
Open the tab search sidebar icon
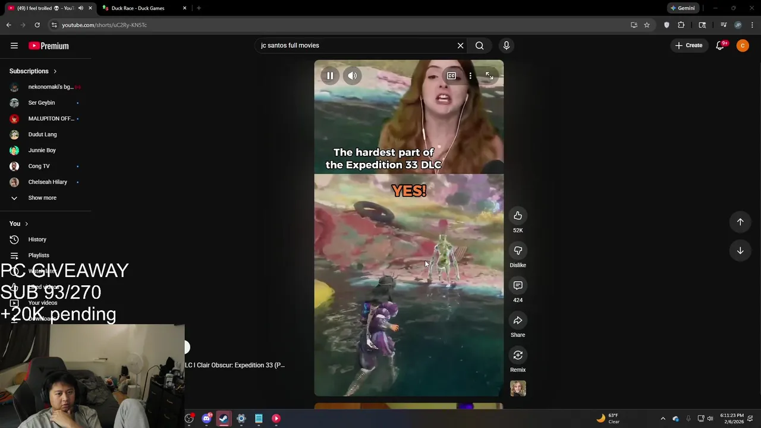[702, 25]
